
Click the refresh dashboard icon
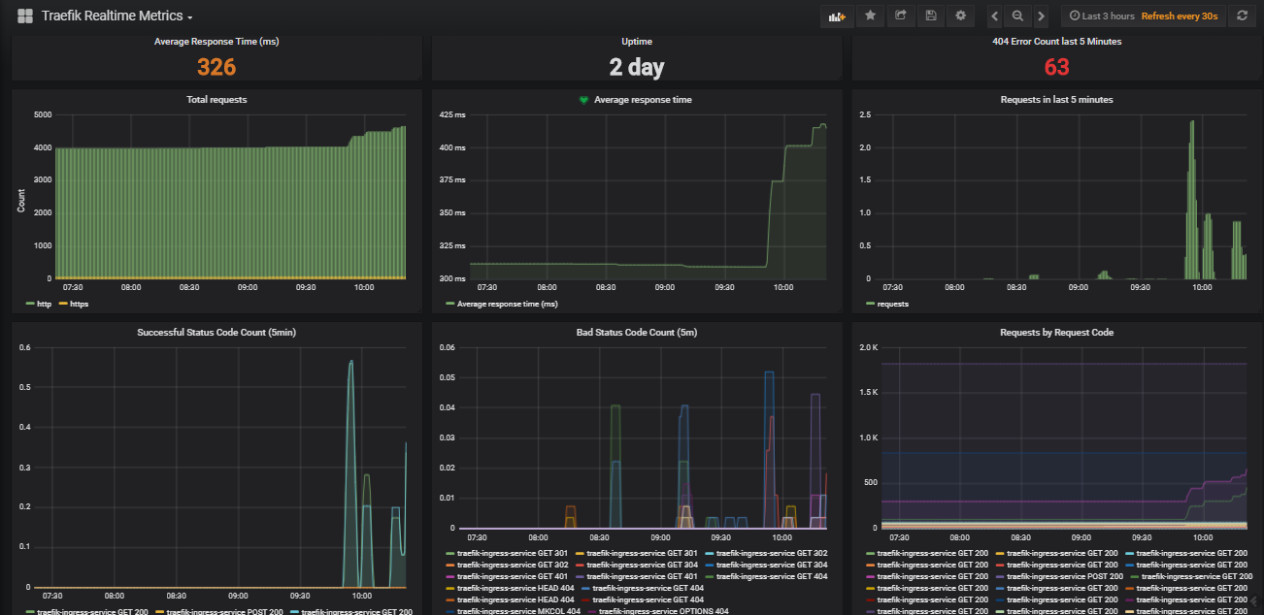click(1241, 16)
